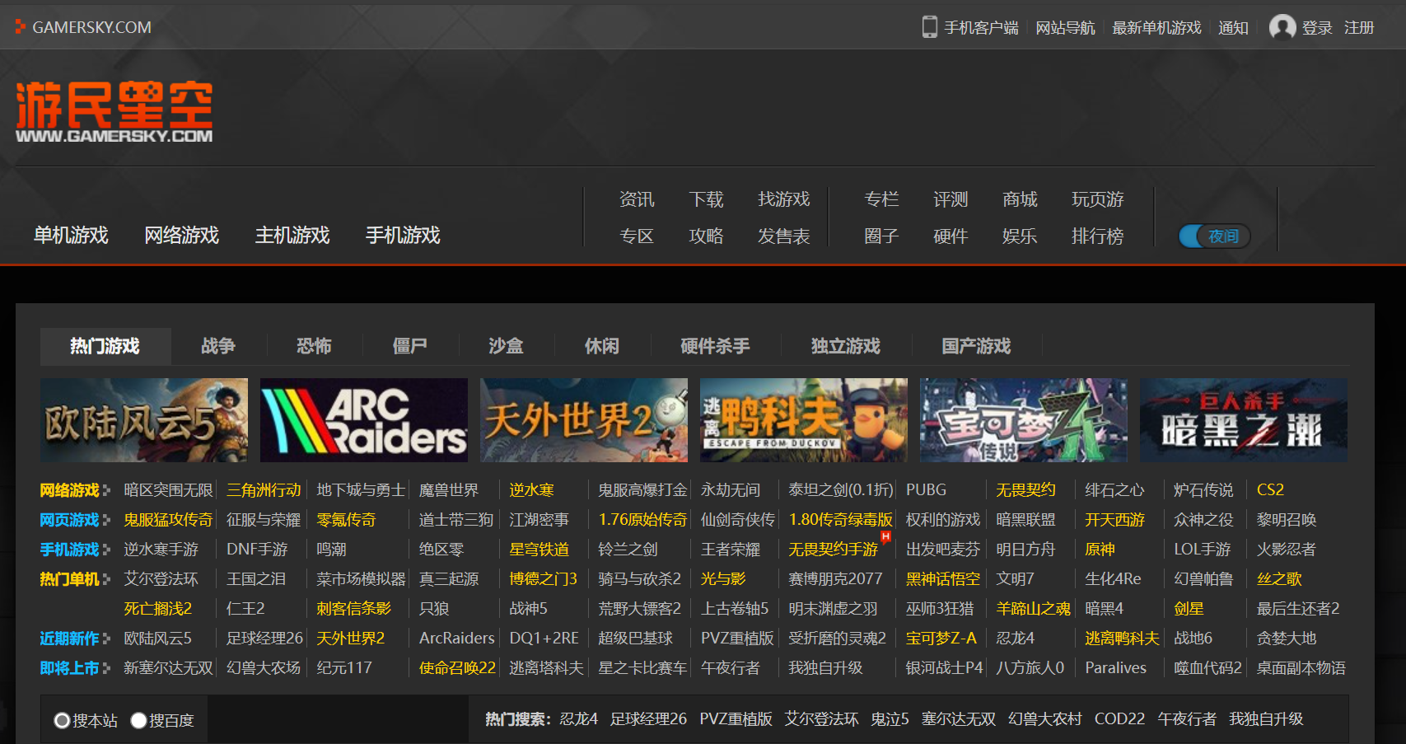Switch to the 国产游戏 tab
The image size is (1406, 744).
976,346
